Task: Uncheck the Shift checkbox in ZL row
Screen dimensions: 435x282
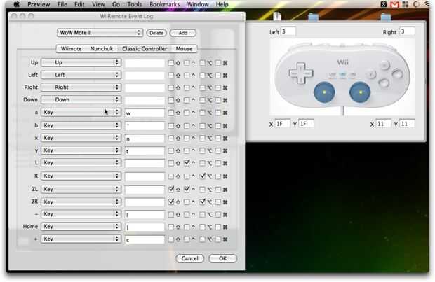Action: tap(171, 190)
